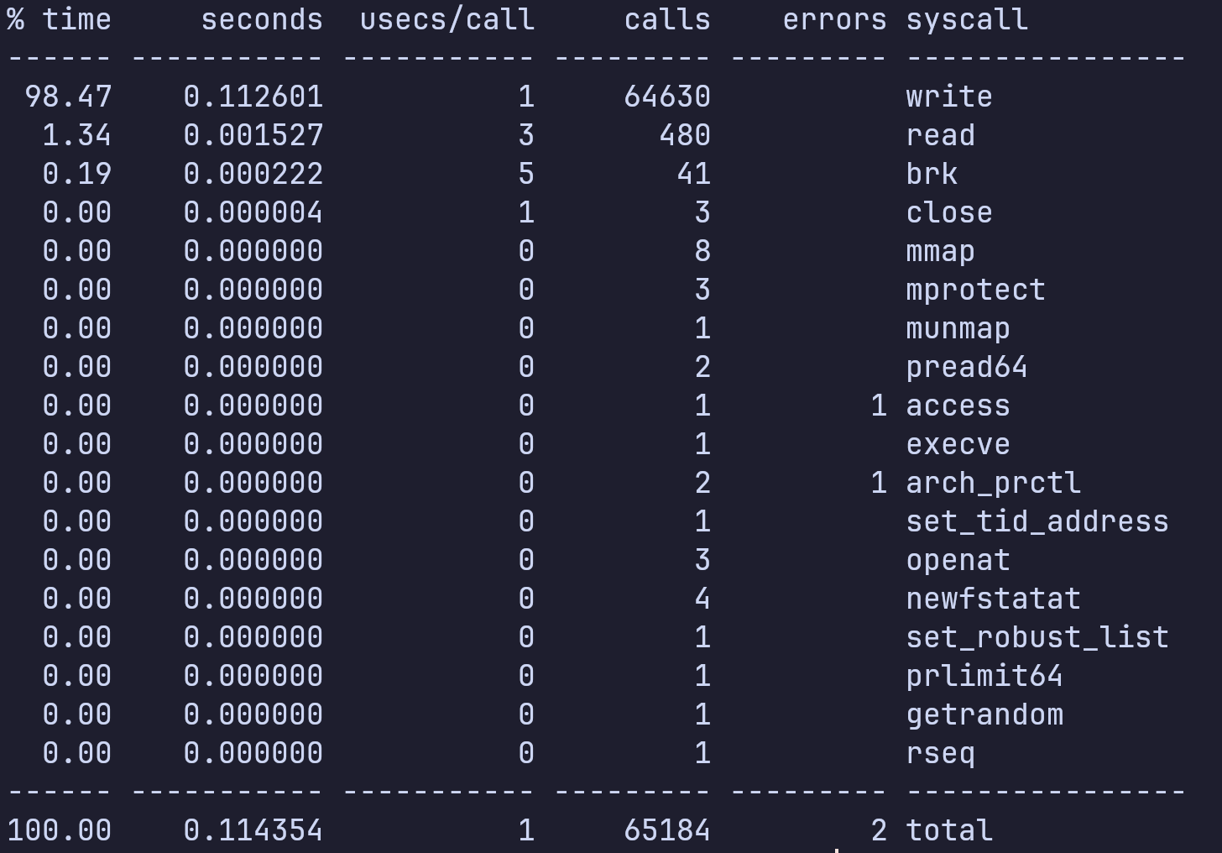Click the rseq syscall name
Image resolution: width=1222 pixels, height=853 pixels.
(941, 753)
